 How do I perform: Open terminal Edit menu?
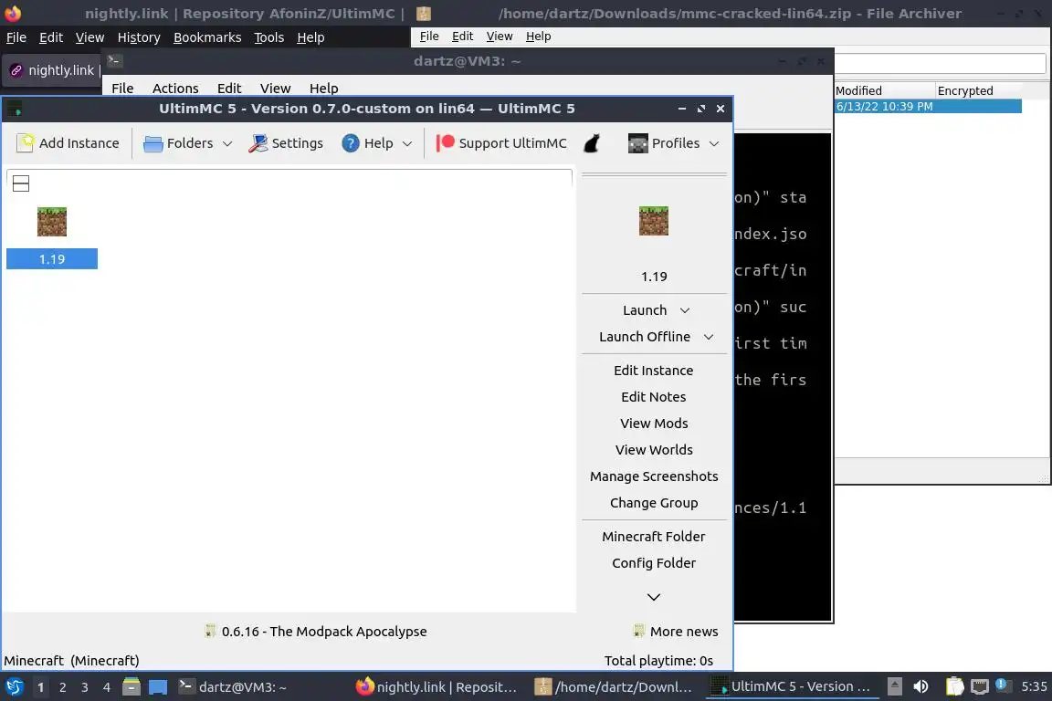(229, 88)
